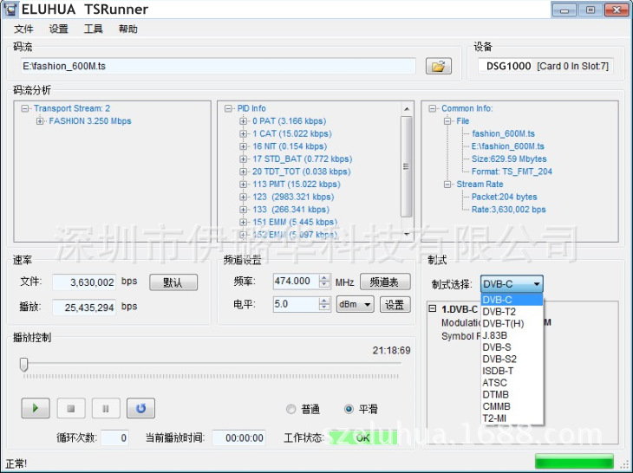The height and width of the screenshot is (473, 633).
Task: Choose DTMB from the standard list
Action: click(512, 395)
